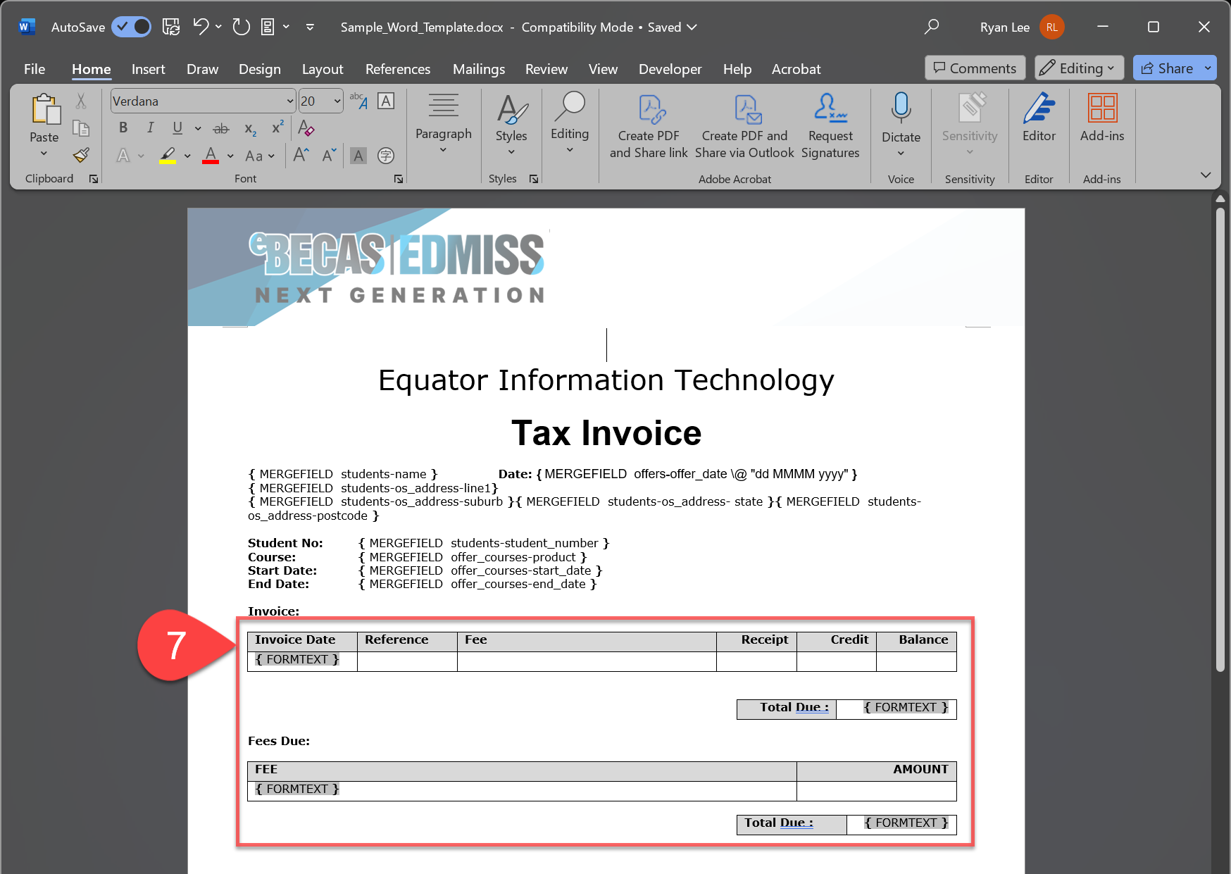Toggle Italic formatting
Viewport: 1231px width, 874px height.
pyautogui.click(x=150, y=127)
